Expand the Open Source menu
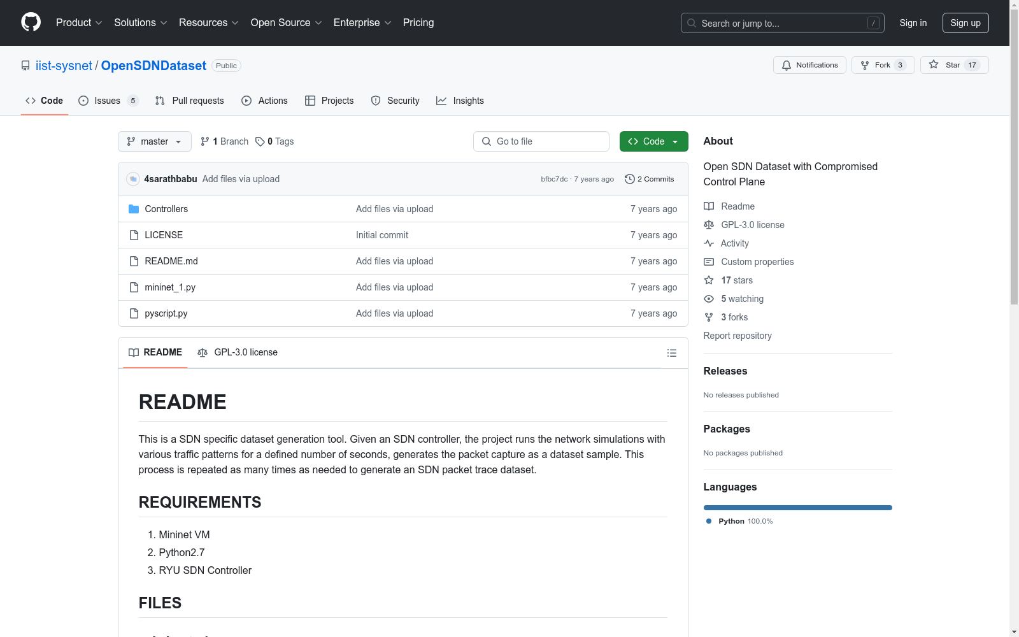The image size is (1019, 637). coord(287,22)
